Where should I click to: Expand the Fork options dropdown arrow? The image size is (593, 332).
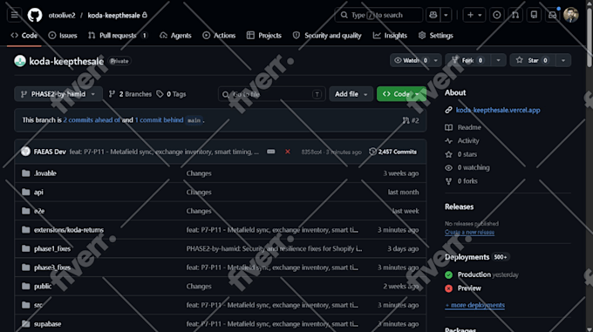(498, 60)
